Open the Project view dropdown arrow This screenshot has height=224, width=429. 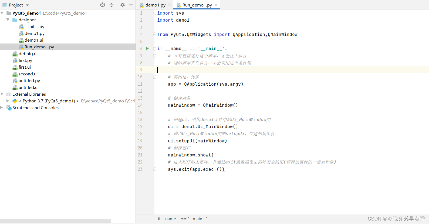click(x=27, y=5)
